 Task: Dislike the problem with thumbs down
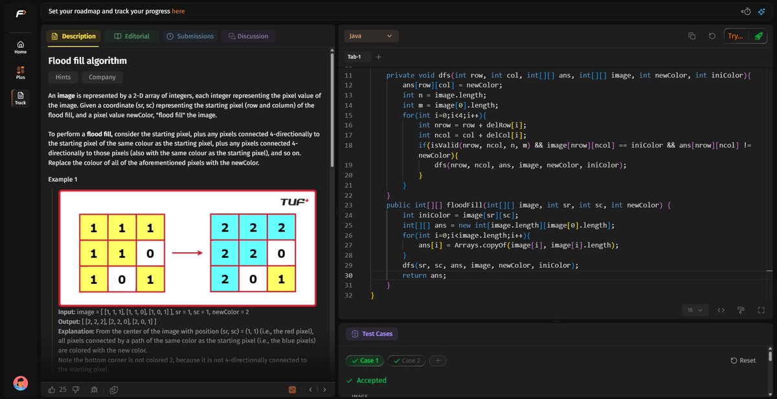(x=76, y=389)
